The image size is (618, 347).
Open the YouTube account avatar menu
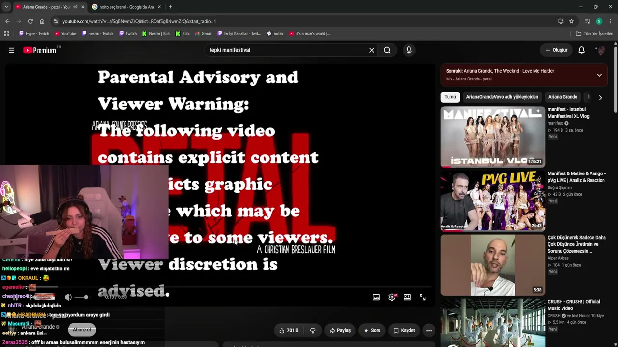pos(600,50)
